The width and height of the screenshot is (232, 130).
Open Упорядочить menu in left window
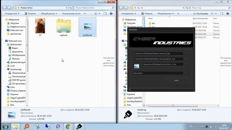click(12, 14)
